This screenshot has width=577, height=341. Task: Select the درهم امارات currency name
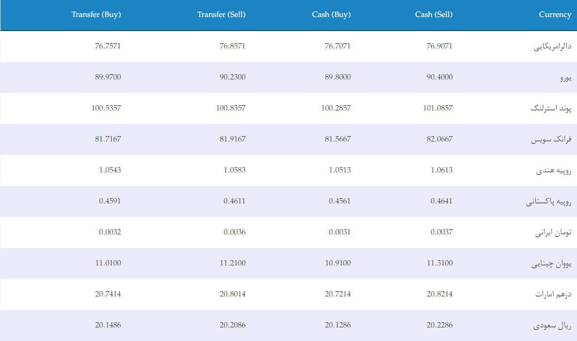click(x=553, y=294)
